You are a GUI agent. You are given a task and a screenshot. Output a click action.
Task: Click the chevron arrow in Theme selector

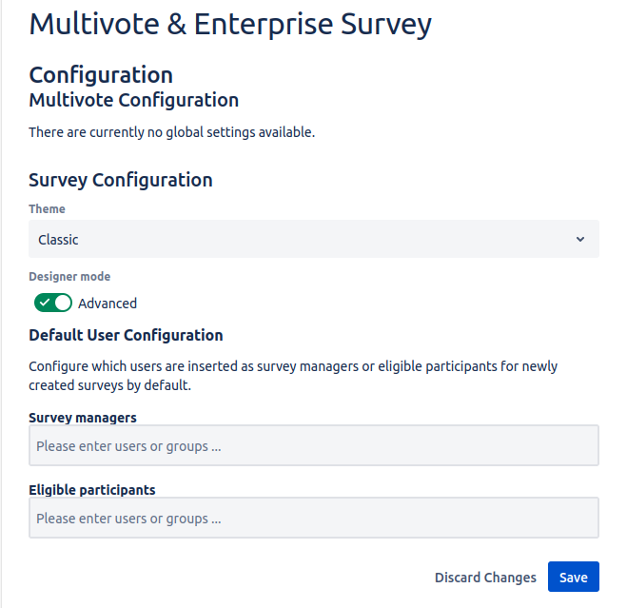[x=580, y=239]
